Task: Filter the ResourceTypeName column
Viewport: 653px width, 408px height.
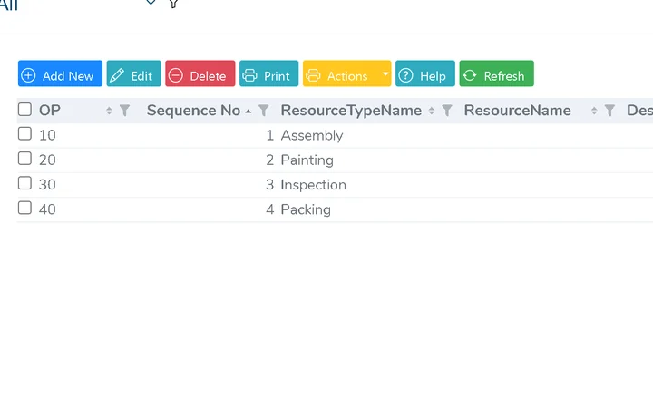Action: (x=447, y=111)
